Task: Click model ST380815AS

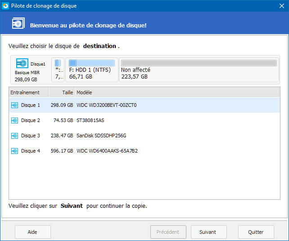Action: coord(90,120)
